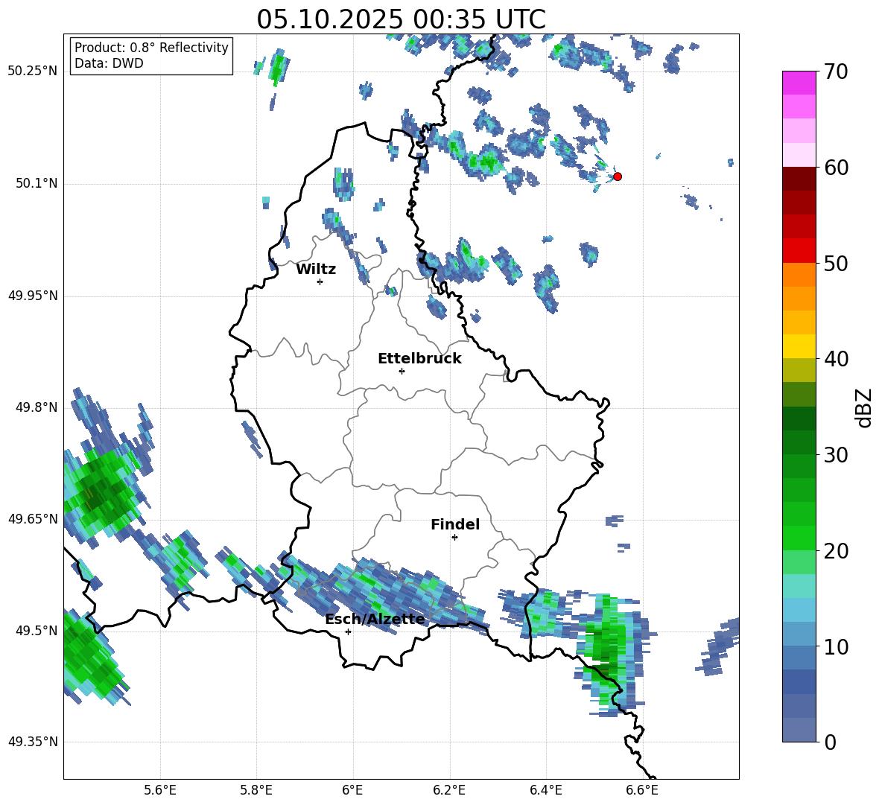
Task: Click the 50.1°N latitude label
Action: (x=37, y=184)
